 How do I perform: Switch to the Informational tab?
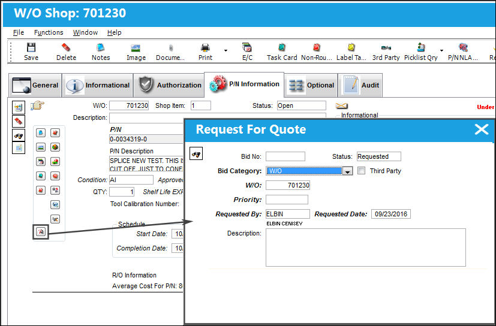click(97, 85)
